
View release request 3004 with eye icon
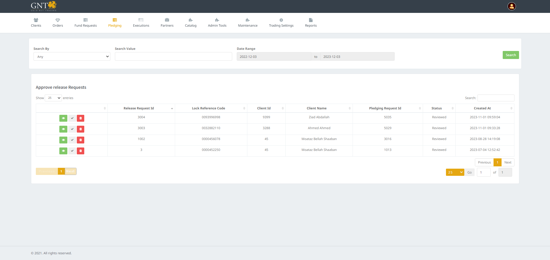tap(63, 118)
